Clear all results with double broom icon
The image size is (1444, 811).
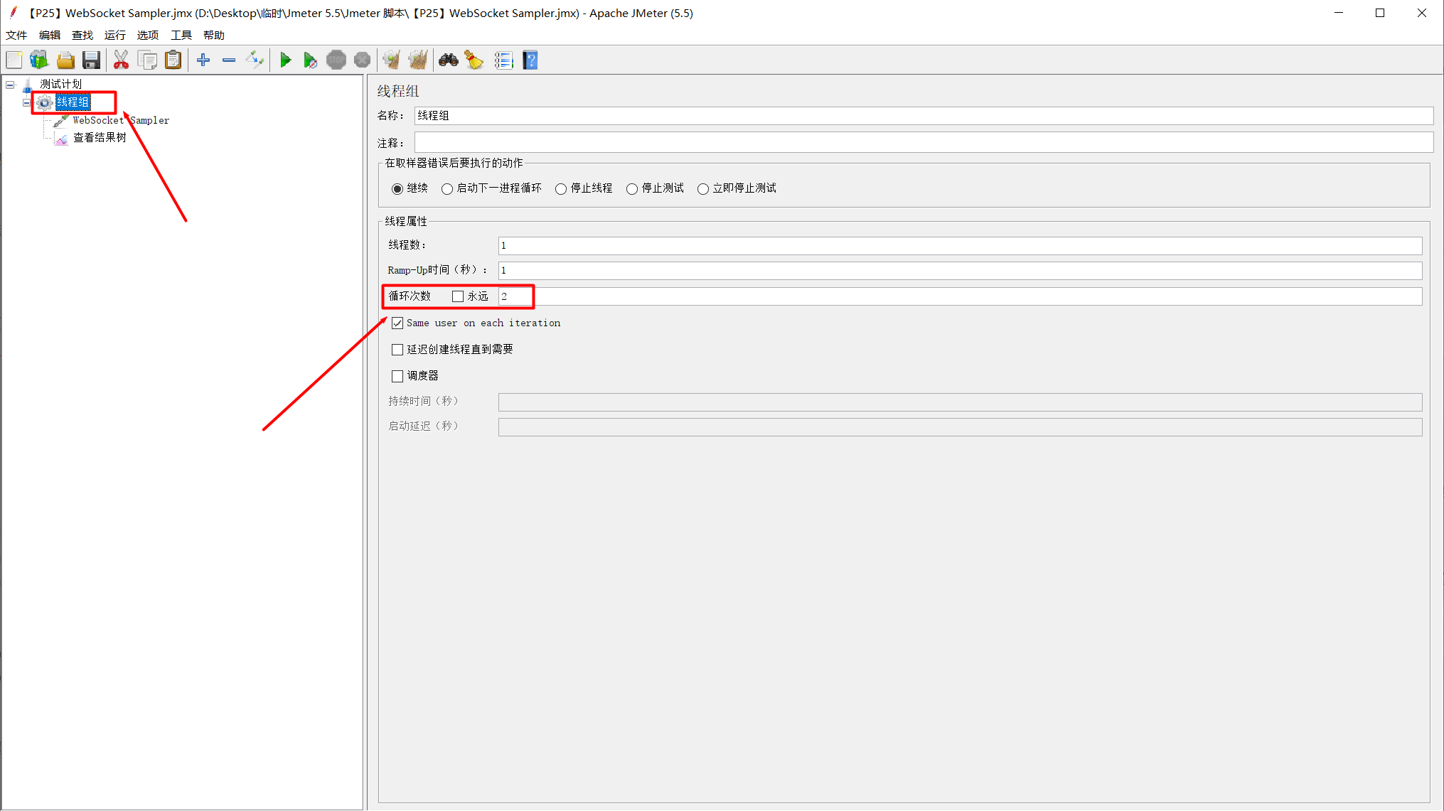(418, 60)
